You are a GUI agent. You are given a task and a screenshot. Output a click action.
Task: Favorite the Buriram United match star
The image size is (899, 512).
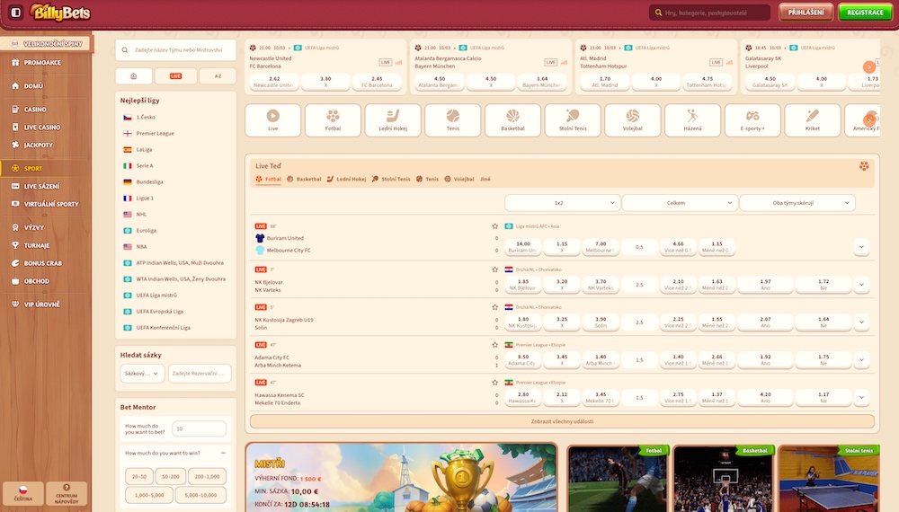pyautogui.click(x=494, y=226)
